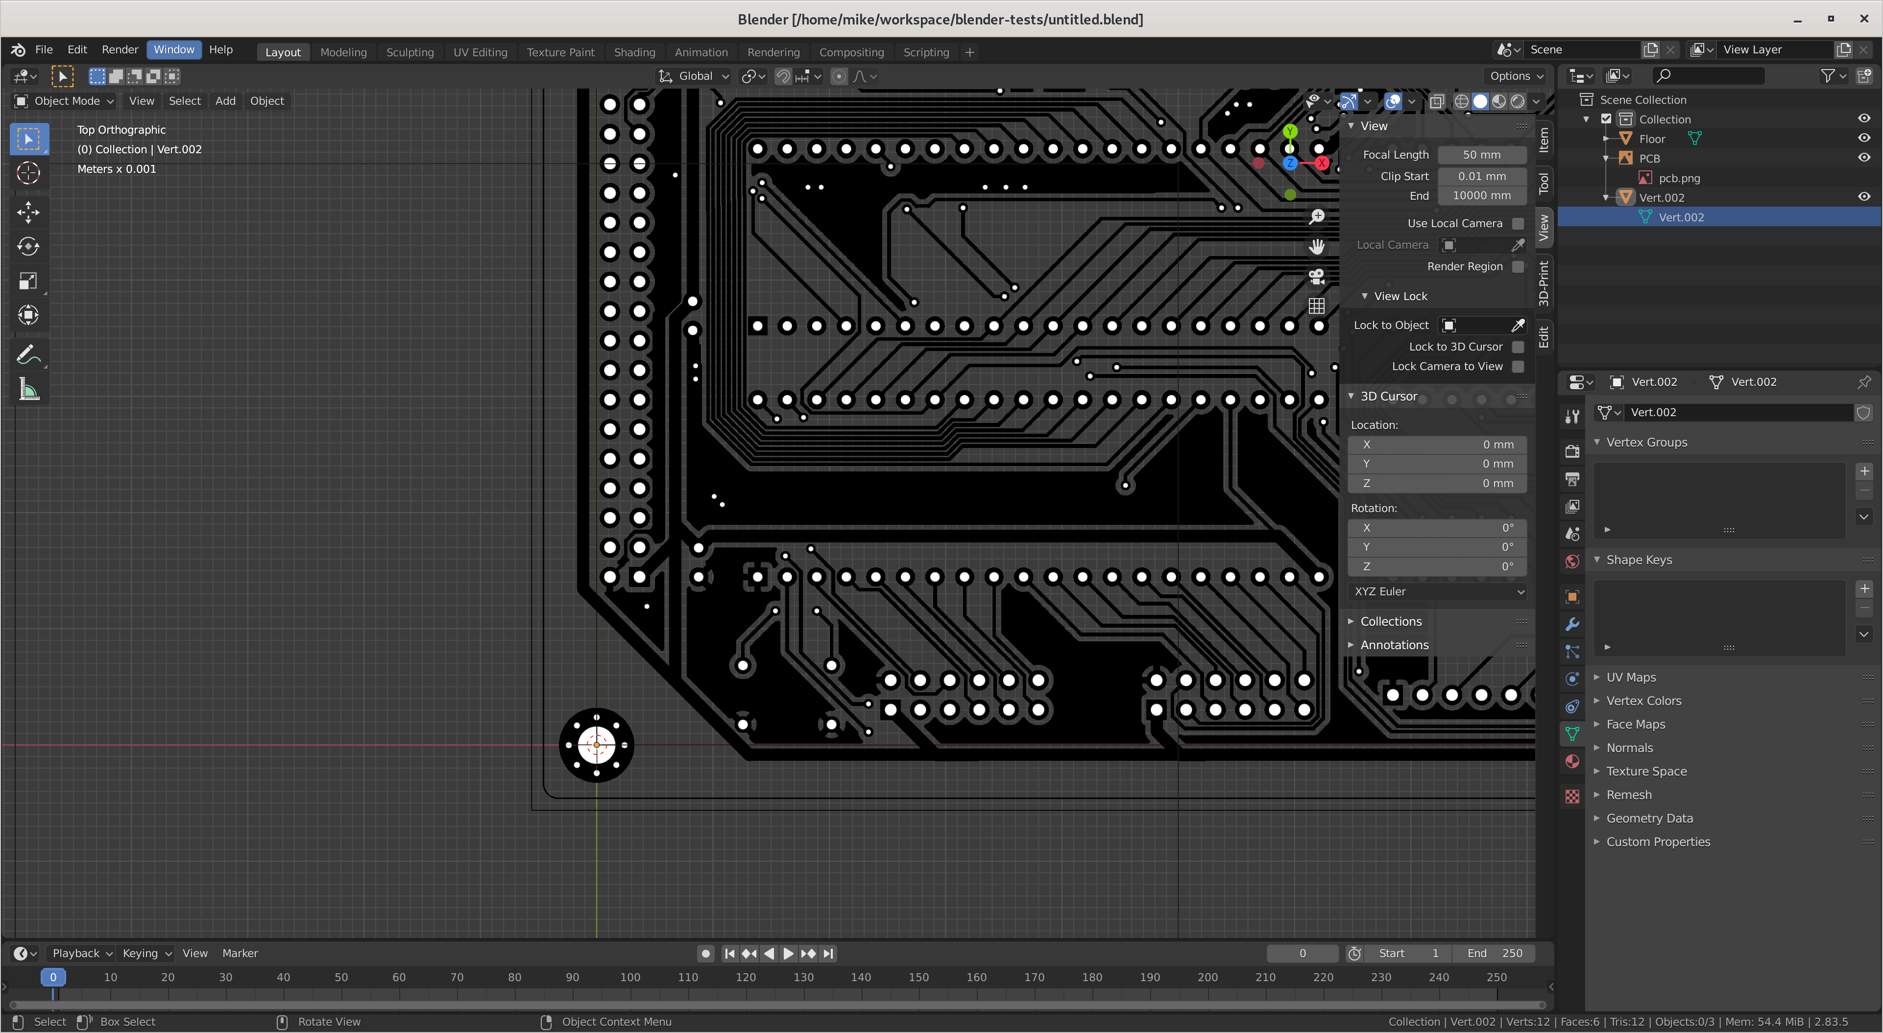
Task: Expand the UV Maps panel
Action: click(x=1631, y=677)
